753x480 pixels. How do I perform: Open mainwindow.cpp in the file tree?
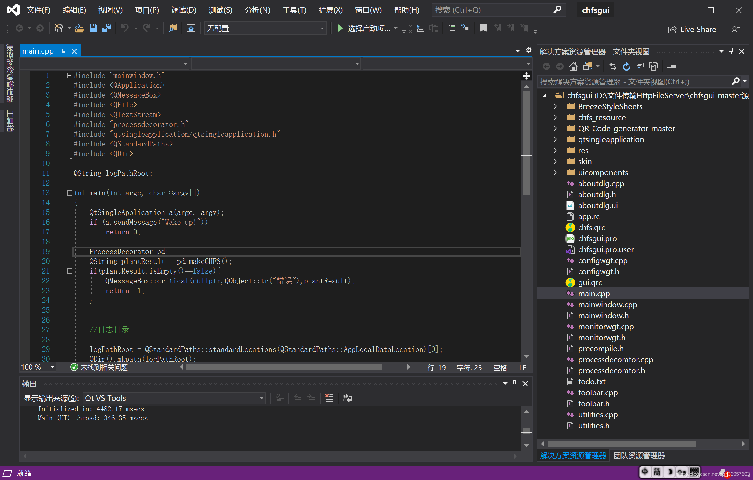click(607, 305)
